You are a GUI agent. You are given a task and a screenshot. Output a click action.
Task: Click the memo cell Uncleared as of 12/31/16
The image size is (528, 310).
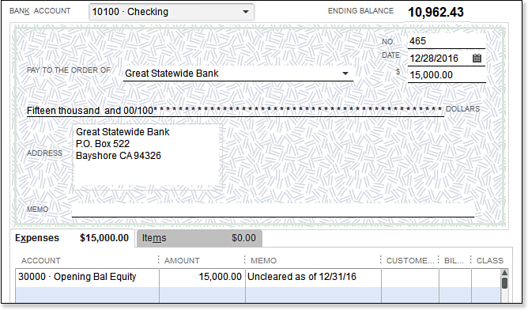pyautogui.click(x=314, y=278)
